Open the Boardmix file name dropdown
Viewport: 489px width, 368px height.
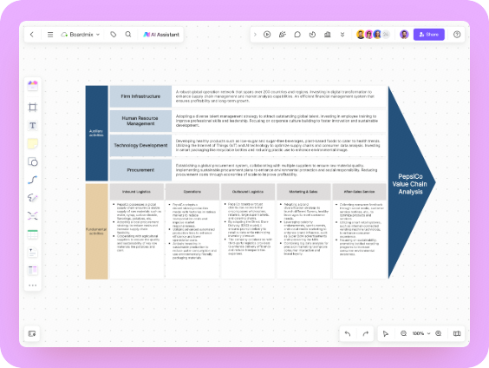pos(81,35)
